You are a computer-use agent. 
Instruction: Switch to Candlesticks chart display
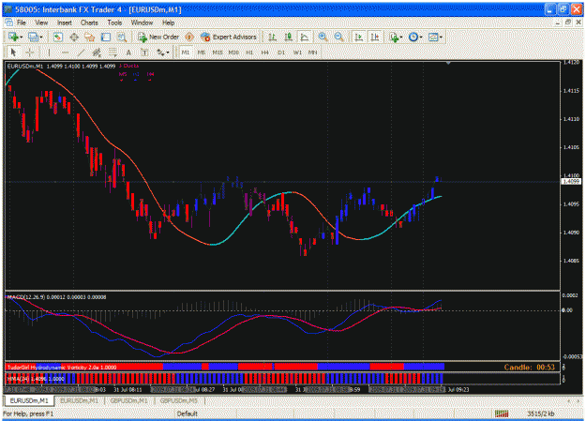pyautogui.click(x=288, y=37)
